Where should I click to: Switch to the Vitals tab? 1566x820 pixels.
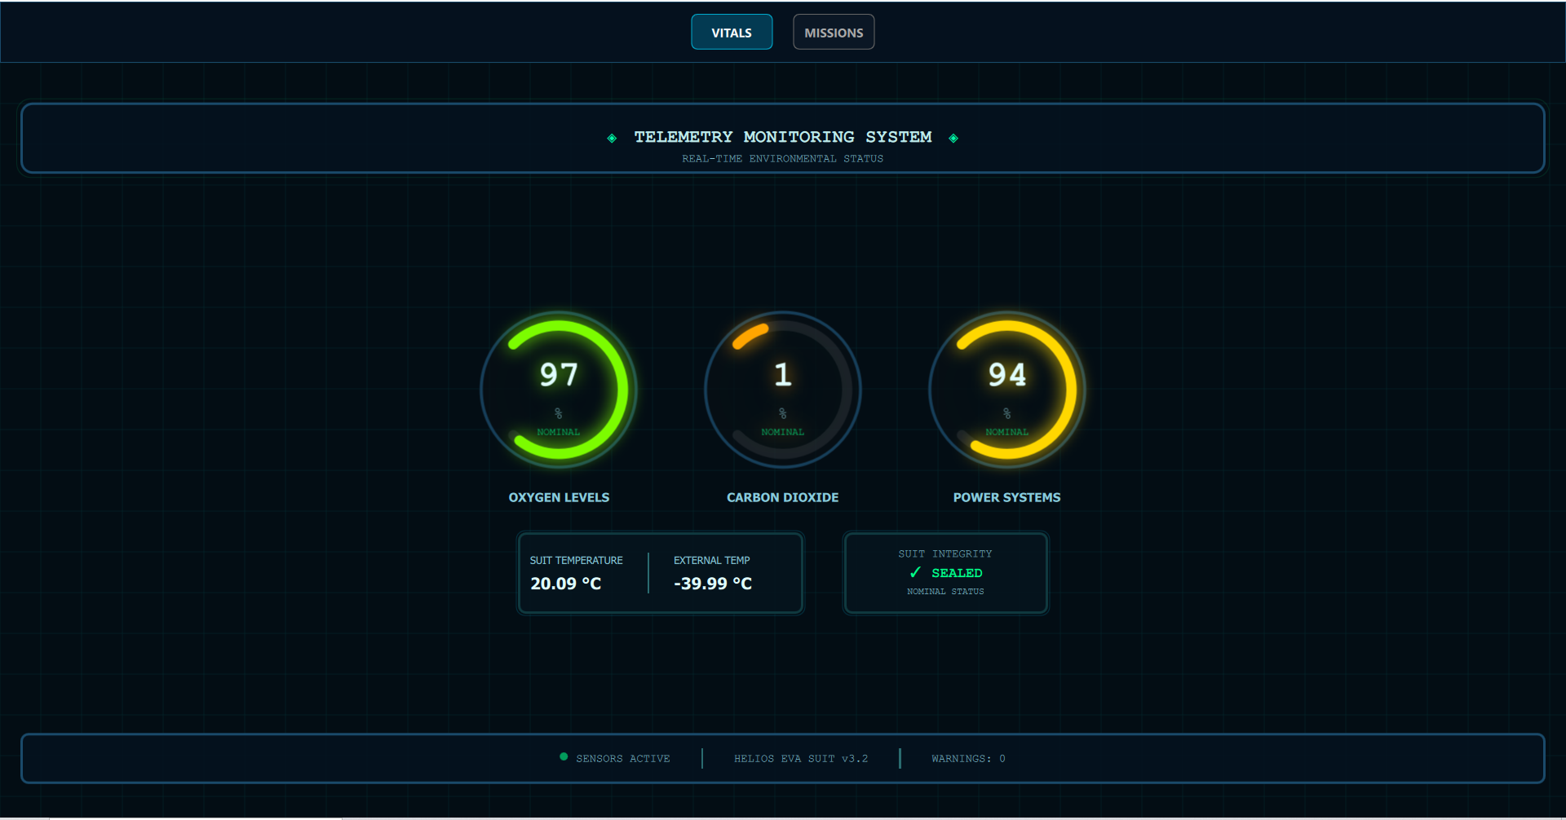click(731, 33)
